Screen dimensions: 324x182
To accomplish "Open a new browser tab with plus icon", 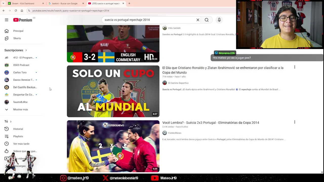I will 129,3.
